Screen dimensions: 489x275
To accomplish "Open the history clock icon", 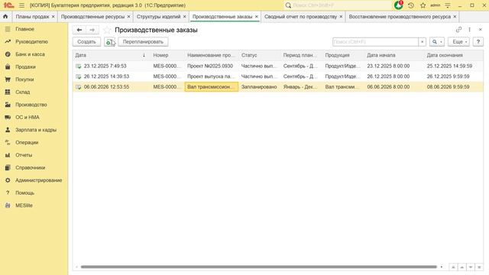I will pyautogui.click(x=411, y=5).
